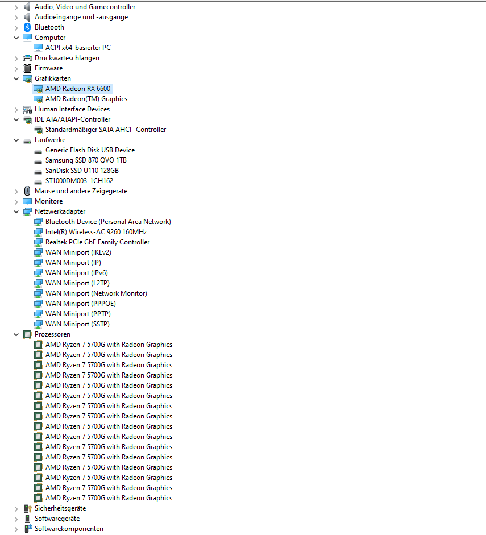Collapse the Grafikkarten category

click(16, 78)
